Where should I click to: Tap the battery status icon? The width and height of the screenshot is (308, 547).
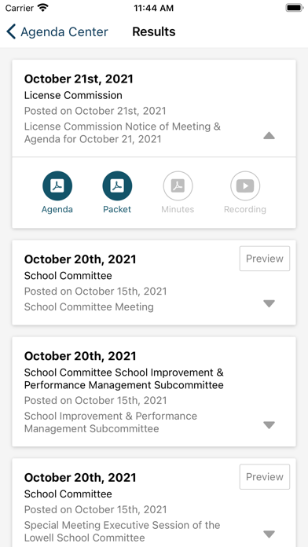(x=295, y=8)
